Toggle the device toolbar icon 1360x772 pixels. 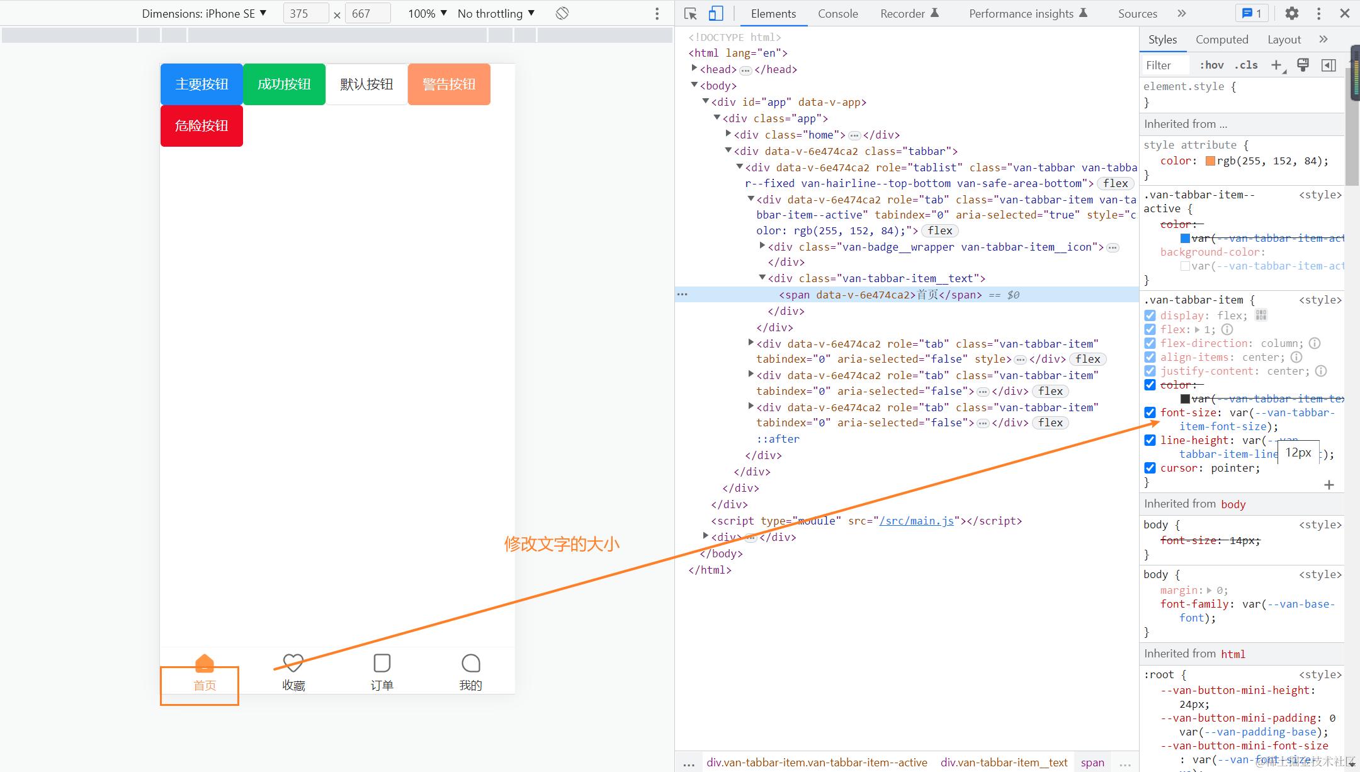(x=716, y=13)
